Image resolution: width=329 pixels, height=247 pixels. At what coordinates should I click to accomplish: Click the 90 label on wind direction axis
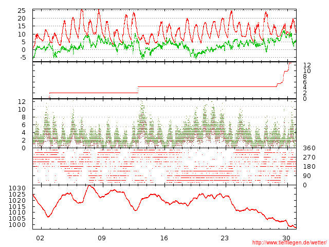coord(307,176)
